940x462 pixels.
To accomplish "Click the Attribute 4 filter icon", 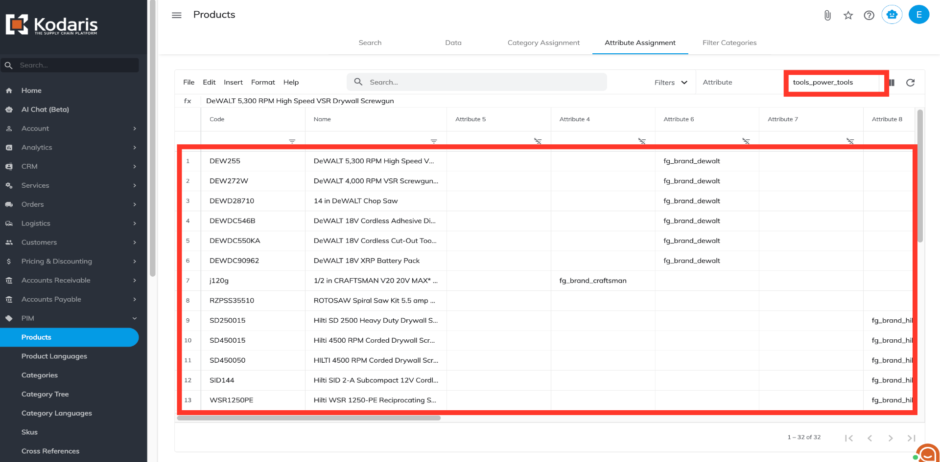I will coord(642,141).
